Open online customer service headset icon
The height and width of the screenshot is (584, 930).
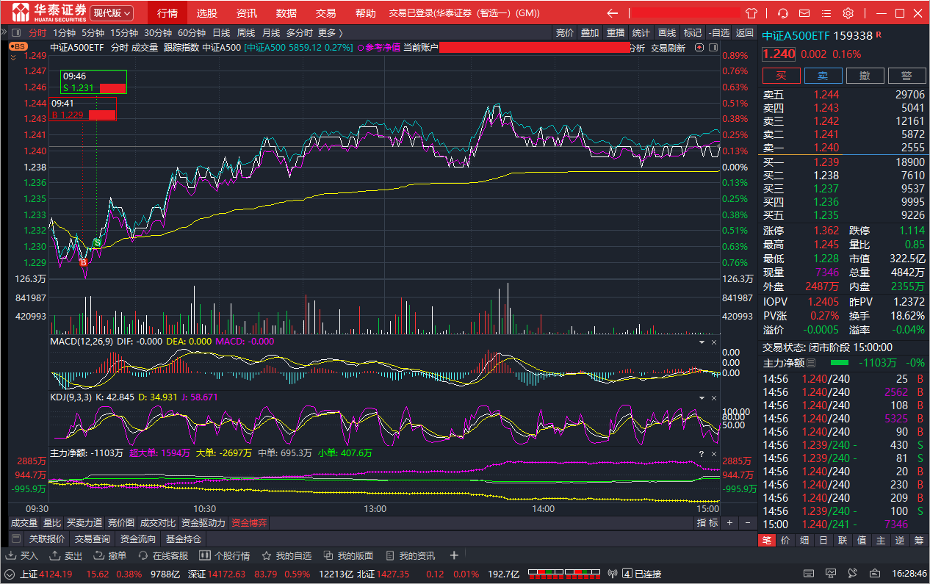point(783,13)
